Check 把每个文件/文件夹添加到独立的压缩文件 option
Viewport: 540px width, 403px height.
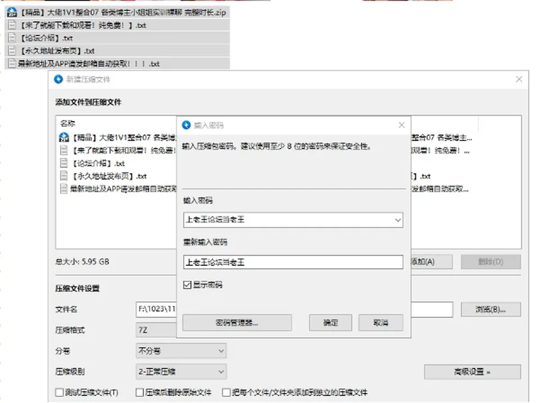tap(226, 392)
